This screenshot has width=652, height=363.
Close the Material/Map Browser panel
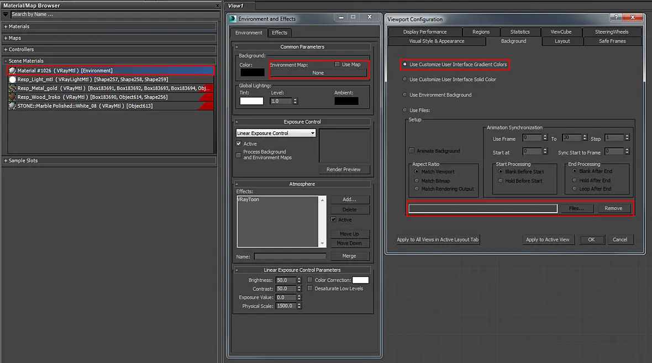(218, 6)
